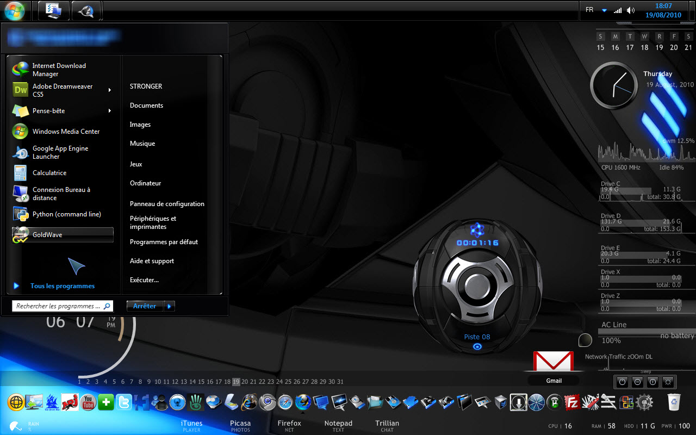Image resolution: width=696 pixels, height=435 pixels.
Task: Click the download arrow dock icon
Action: pos(518,402)
